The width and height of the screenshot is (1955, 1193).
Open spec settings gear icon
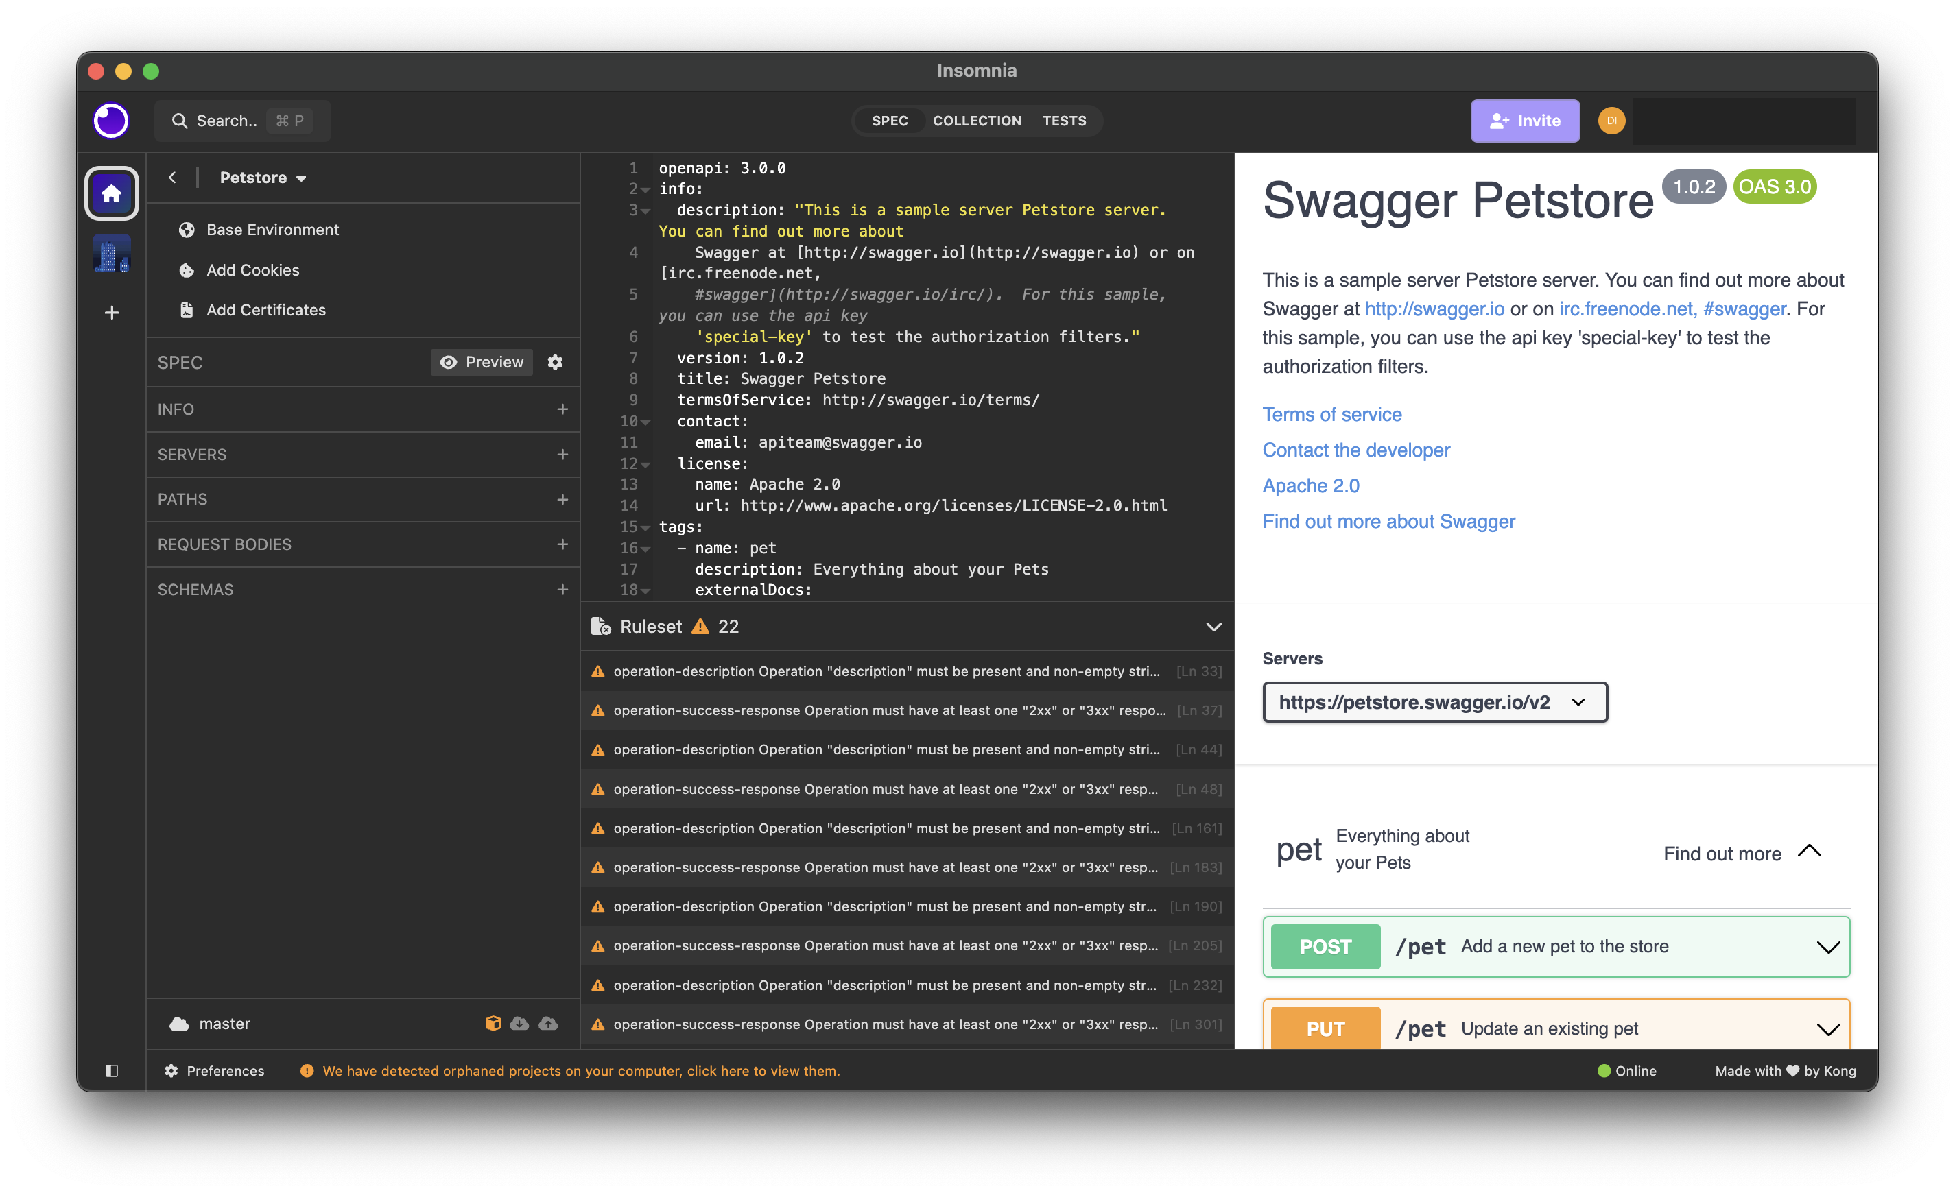[x=556, y=363]
